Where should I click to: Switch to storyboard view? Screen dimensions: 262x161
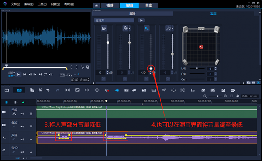7,90
